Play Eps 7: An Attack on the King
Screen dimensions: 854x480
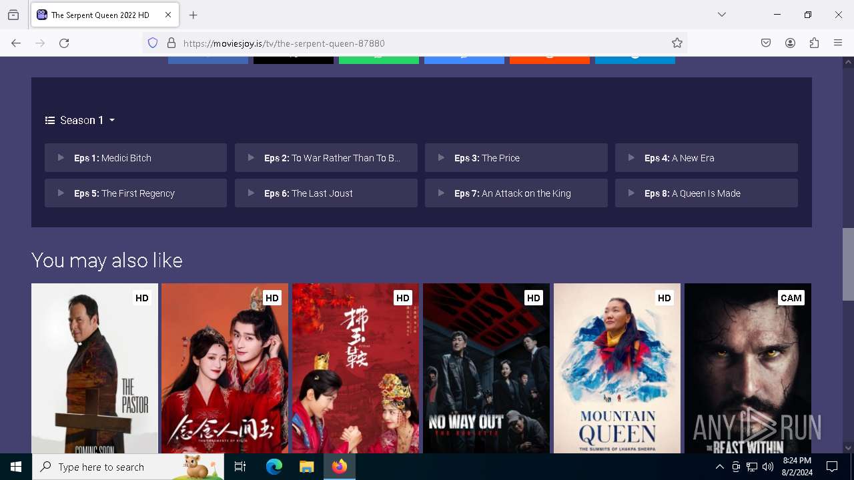pyautogui.click(x=516, y=193)
